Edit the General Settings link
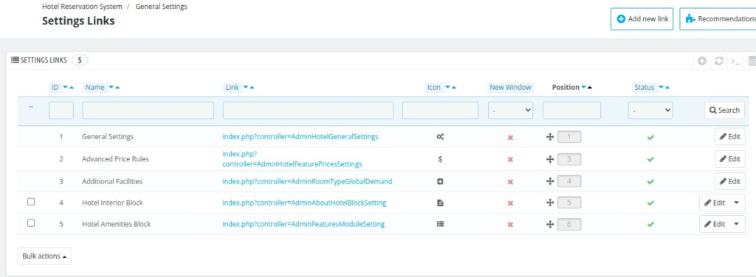The height and width of the screenshot is (277, 756). [x=730, y=136]
